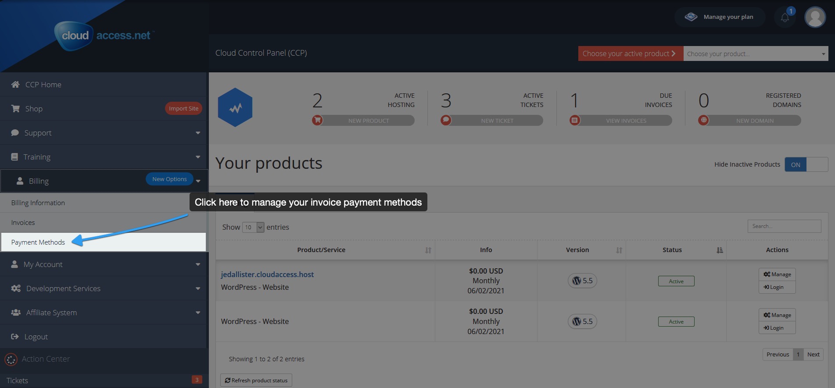Click the New Options blue badge
The height and width of the screenshot is (388, 835).
169,179
